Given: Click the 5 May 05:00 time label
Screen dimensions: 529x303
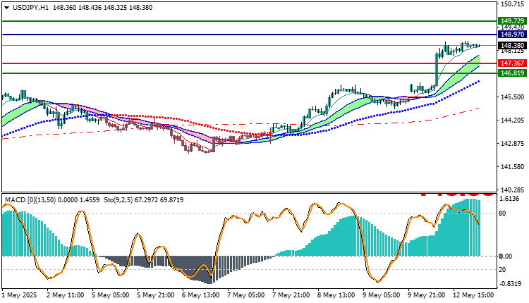Looking at the screenshot, I should 110,295.
